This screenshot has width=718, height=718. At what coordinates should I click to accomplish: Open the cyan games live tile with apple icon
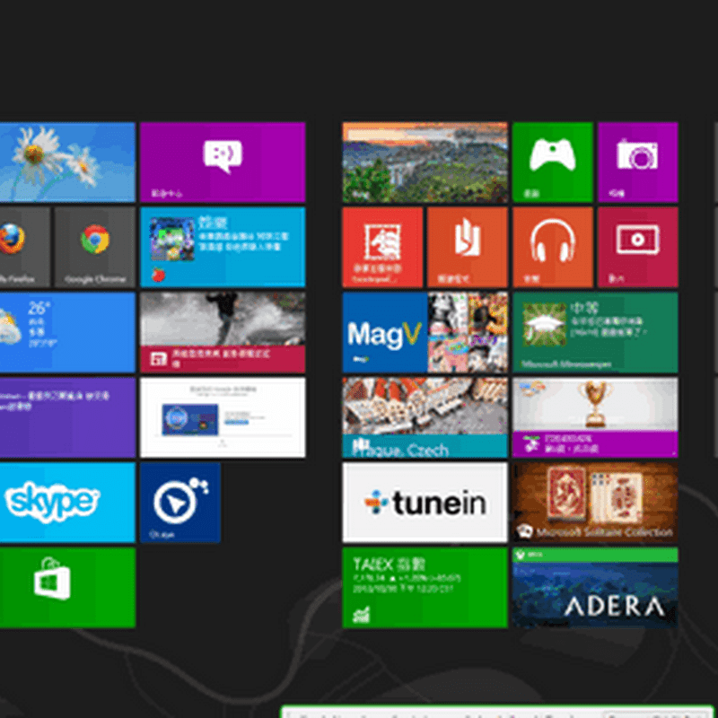click(223, 248)
